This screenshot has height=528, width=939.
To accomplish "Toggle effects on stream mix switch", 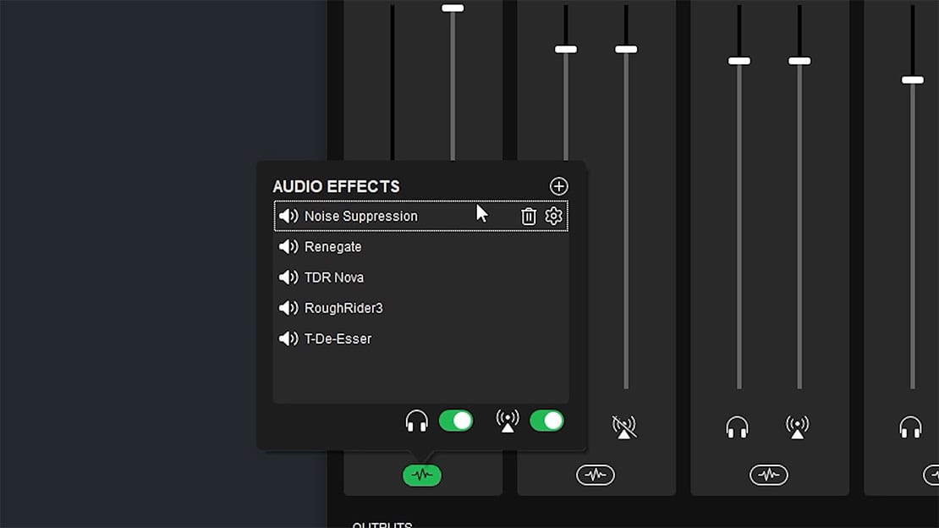I will click(546, 421).
